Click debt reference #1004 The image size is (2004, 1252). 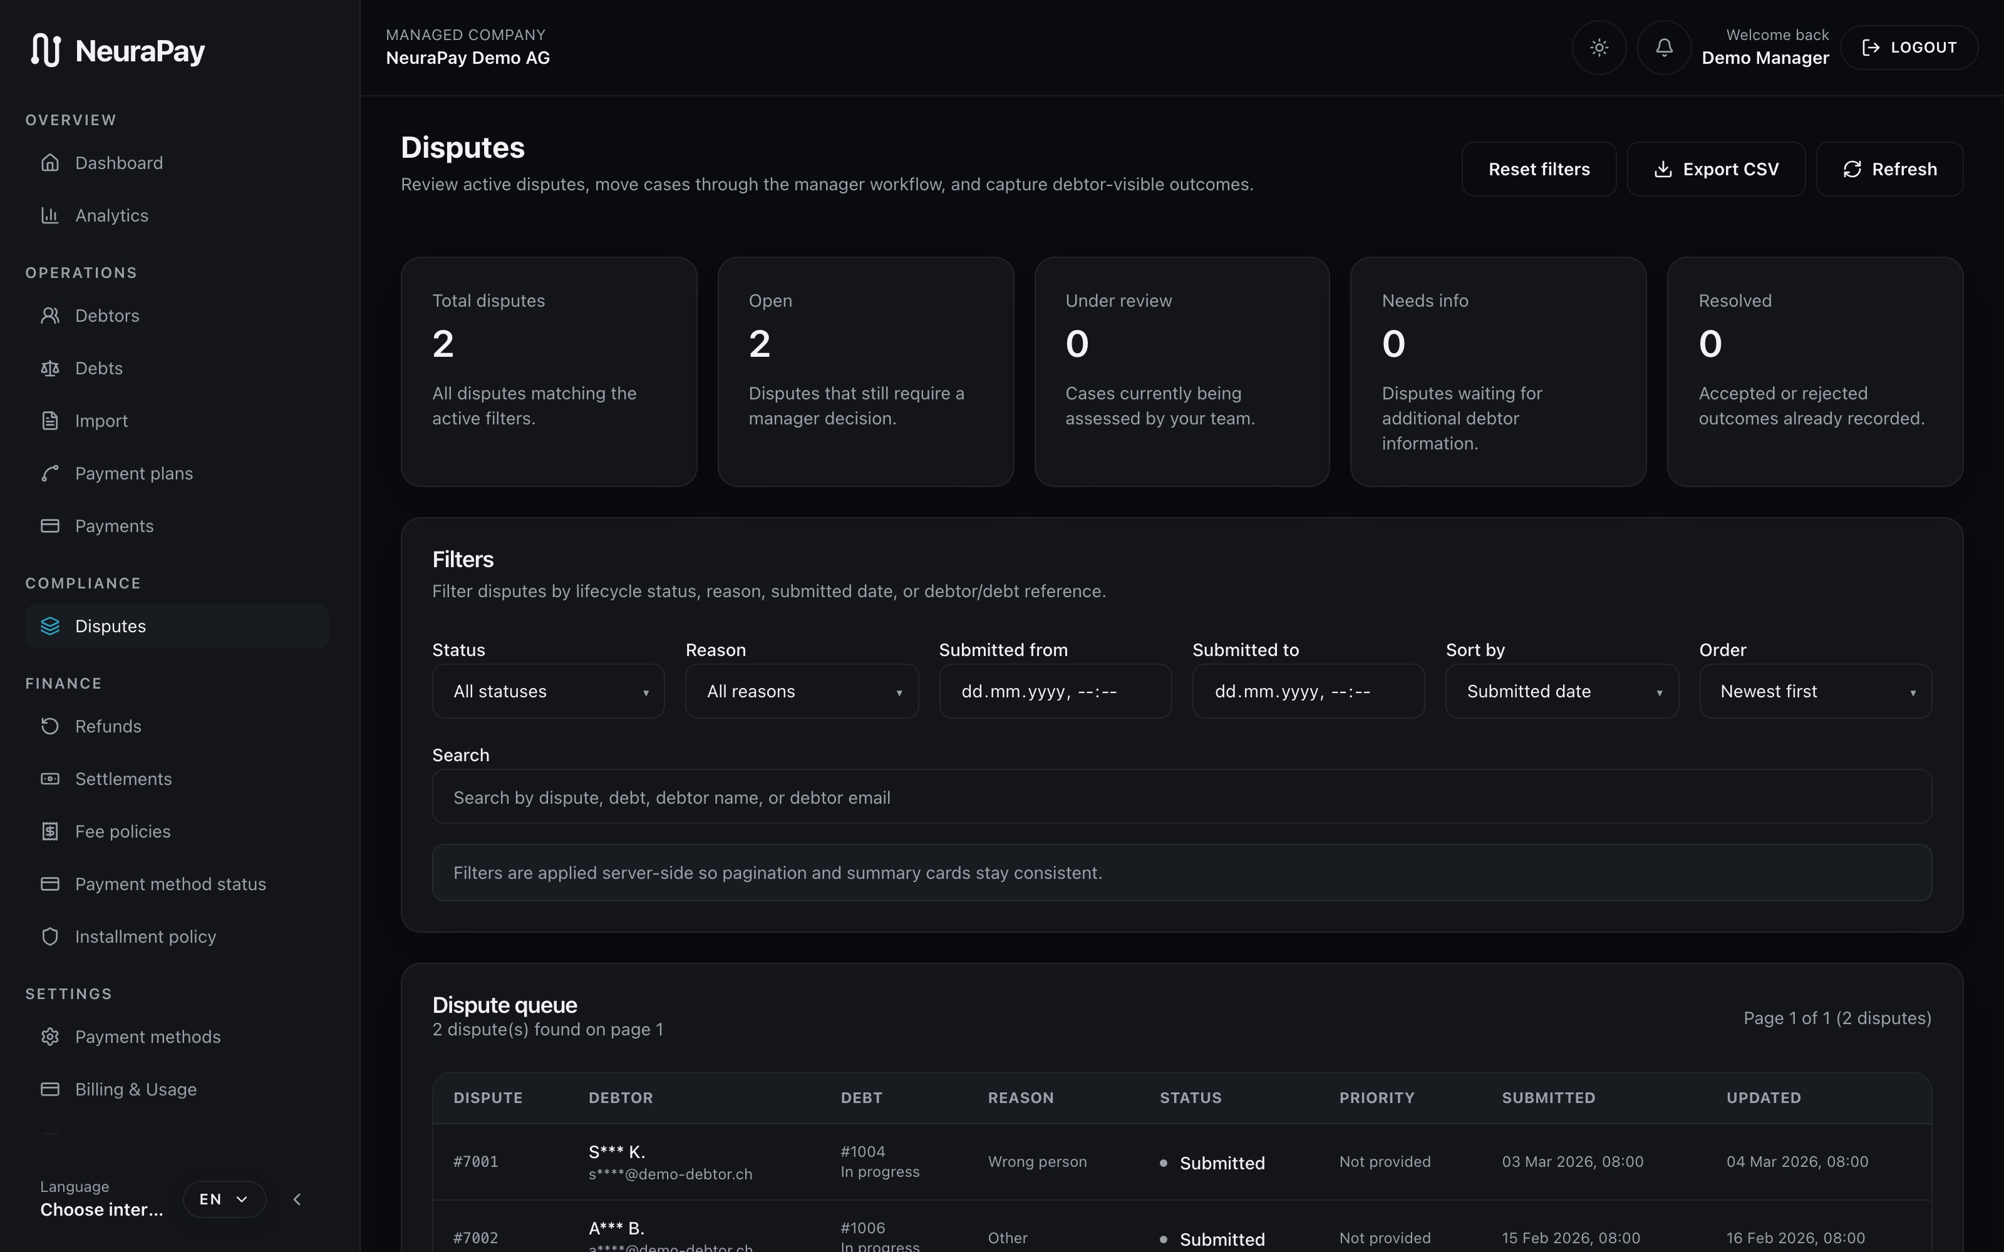pos(863,1152)
